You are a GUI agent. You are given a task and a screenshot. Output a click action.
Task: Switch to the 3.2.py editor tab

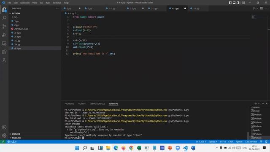(135, 8)
